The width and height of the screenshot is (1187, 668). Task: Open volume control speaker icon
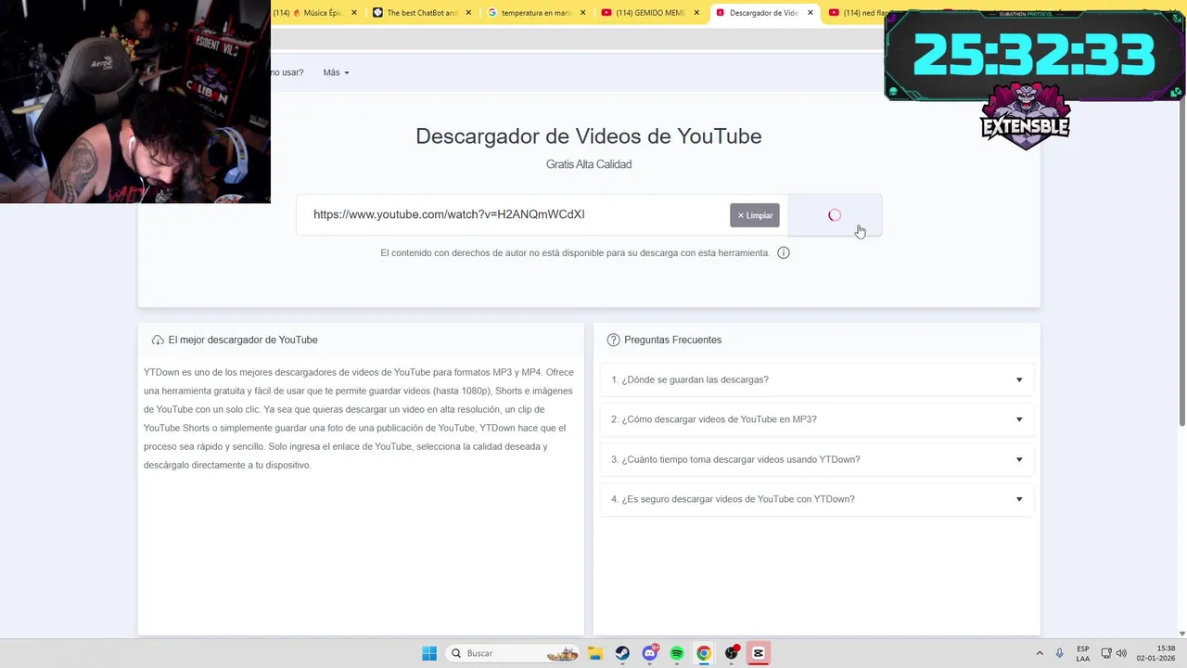pyautogui.click(x=1121, y=653)
